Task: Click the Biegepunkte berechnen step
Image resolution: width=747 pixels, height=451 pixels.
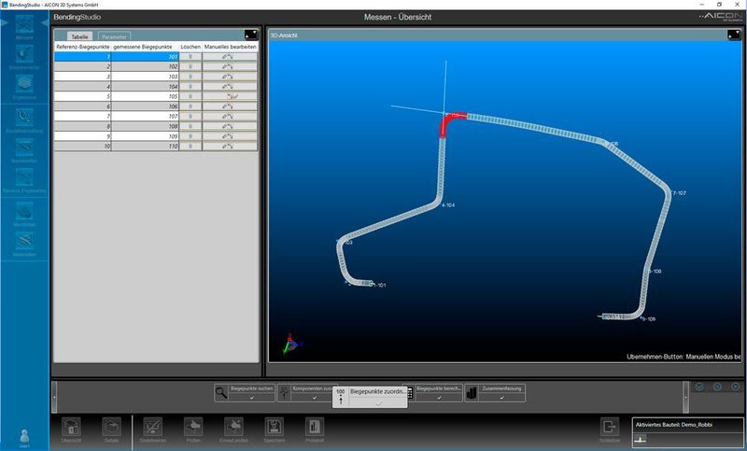Action: (x=432, y=393)
